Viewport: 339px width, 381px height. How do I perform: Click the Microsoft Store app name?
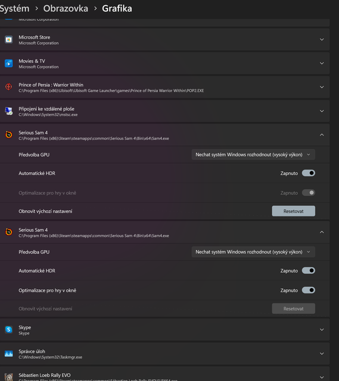click(35, 37)
